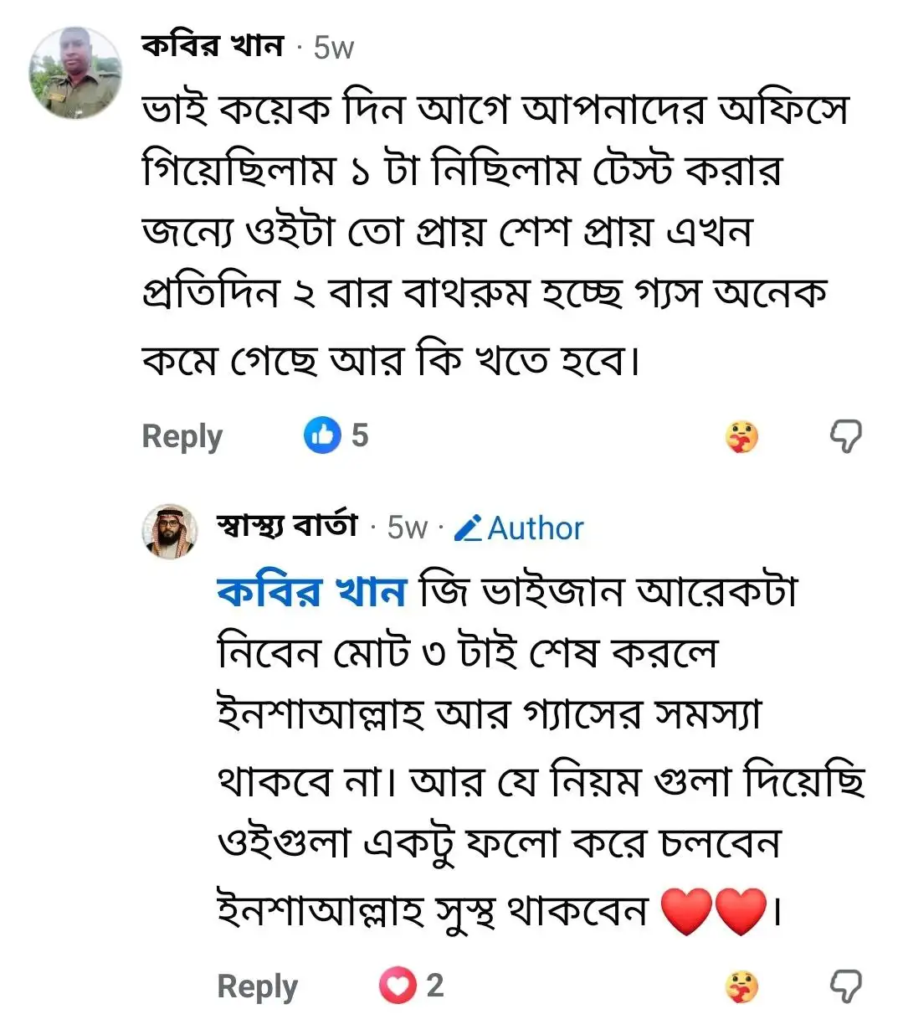View the 2 reactions count on reply
The image size is (903, 1035).
click(434, 986)
